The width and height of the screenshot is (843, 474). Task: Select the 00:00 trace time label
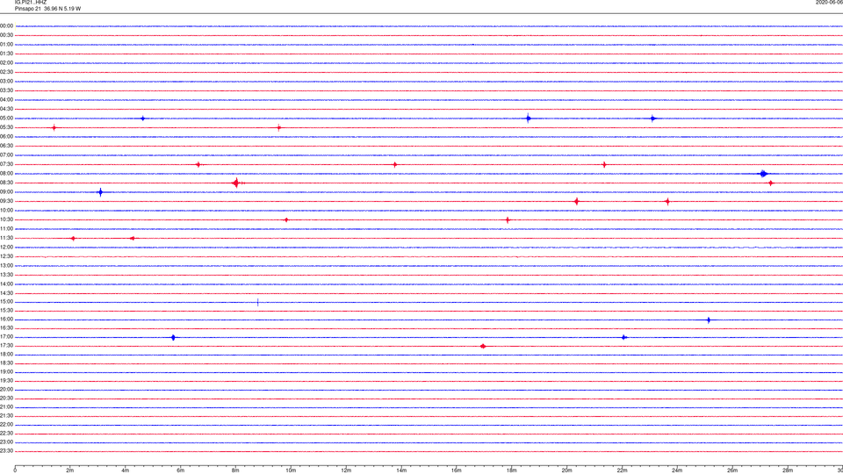coord(6,25)
